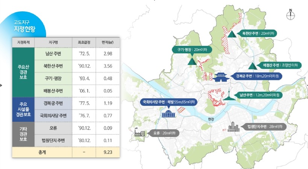Click the 남산주변 12m,20m이하등 label
Viewport: 308px width, 169px height.
pos(257,95)
